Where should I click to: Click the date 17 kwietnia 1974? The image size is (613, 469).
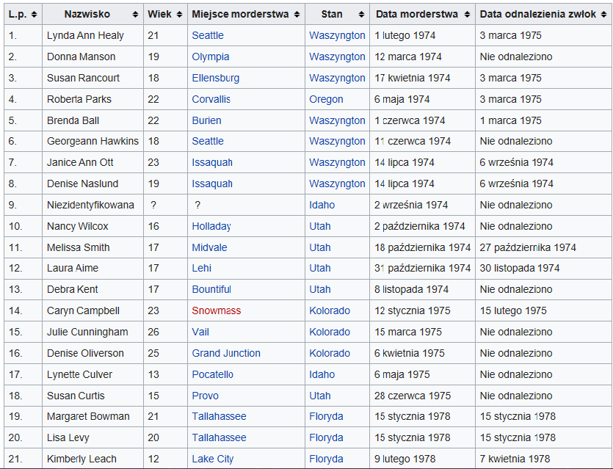(x=413, y=78)
